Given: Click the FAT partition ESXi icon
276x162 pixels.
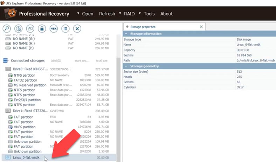Looking at the screenshot, I should point(11,117).
